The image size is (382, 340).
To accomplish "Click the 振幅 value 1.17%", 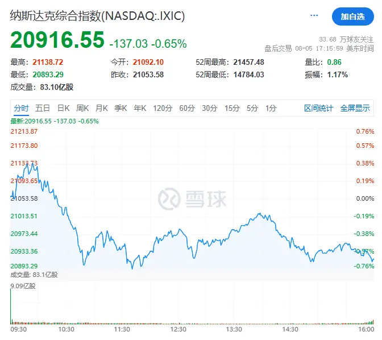I will point(338,74).
